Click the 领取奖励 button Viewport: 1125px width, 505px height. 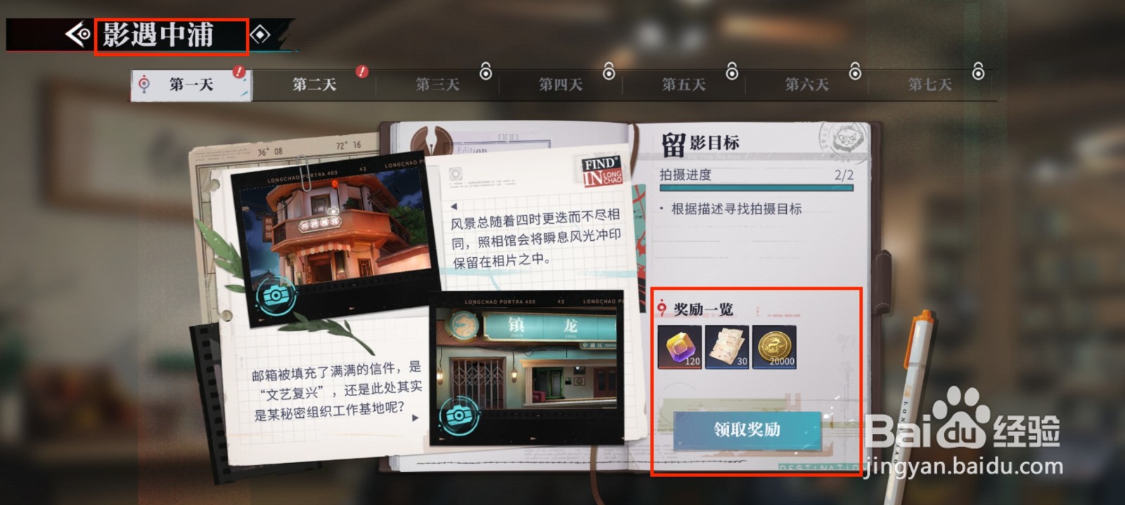tap(747, 429)
